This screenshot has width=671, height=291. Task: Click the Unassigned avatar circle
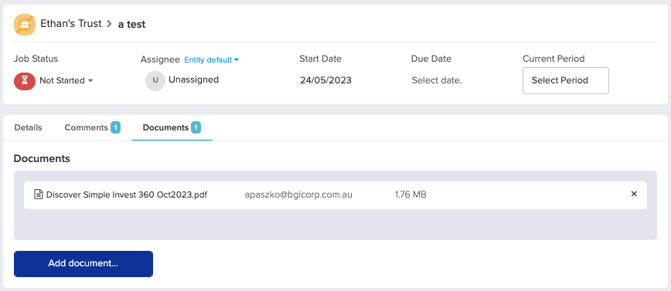point(155,81)
